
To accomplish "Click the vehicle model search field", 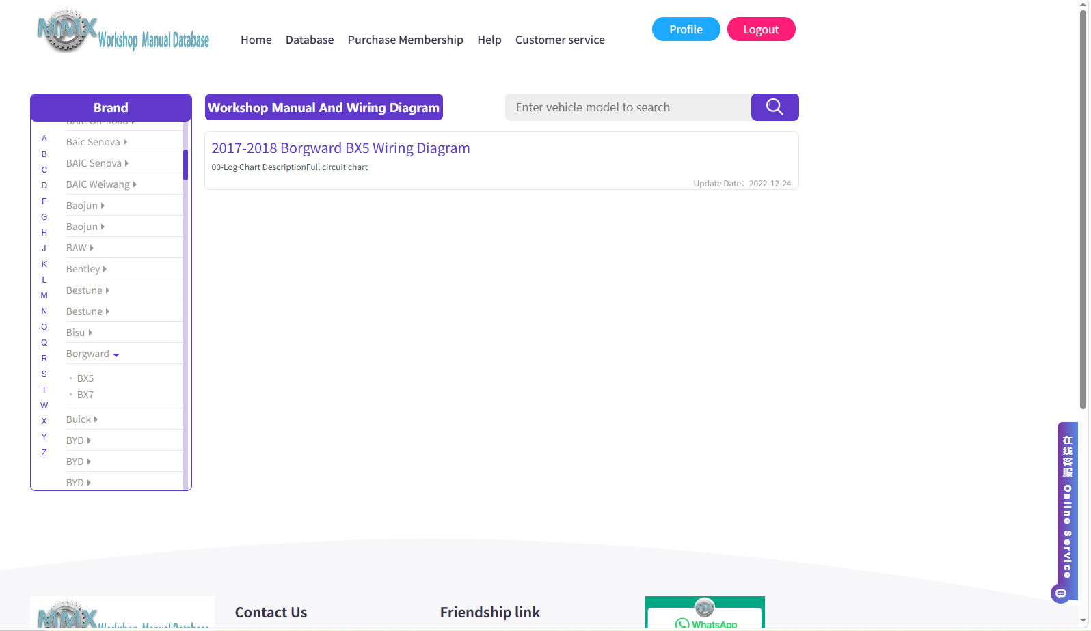I will click(x=628, y=107).
